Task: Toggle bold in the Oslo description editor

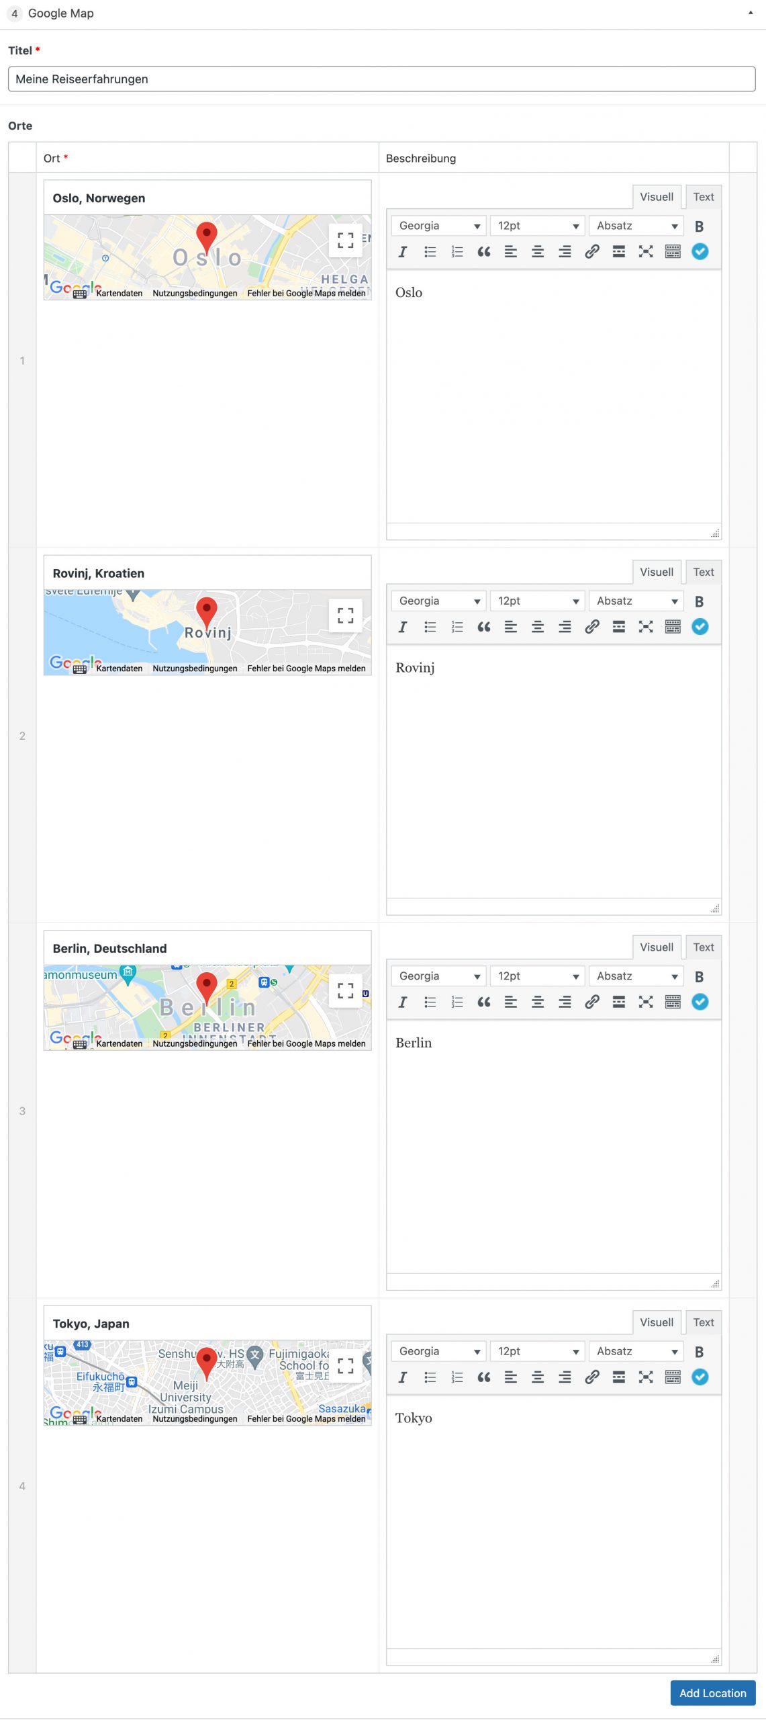Action: click(x=699, y=226)
